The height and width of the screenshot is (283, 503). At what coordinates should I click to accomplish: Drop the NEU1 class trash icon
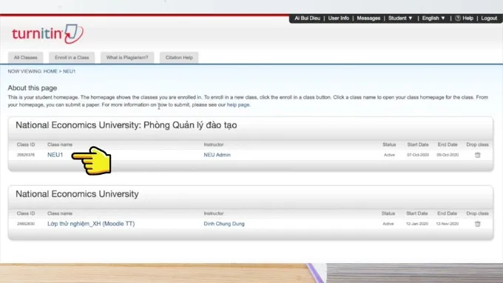coord(477,155)
